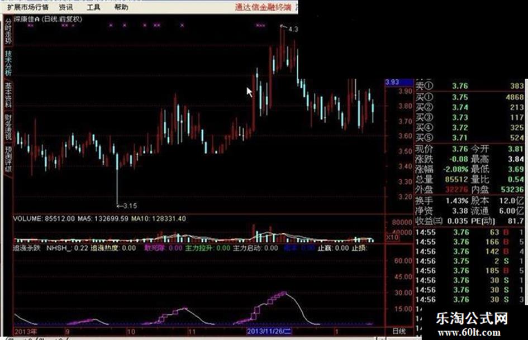Open the 工具 menu
The height and width of the screenshot is (340, 528).
pyautogui.click(x=93, y=7)
